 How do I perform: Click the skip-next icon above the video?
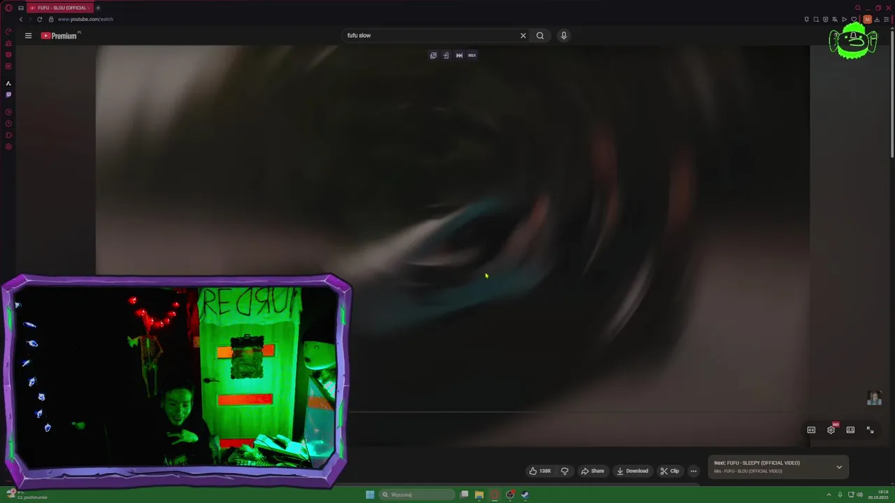point(459,55)
